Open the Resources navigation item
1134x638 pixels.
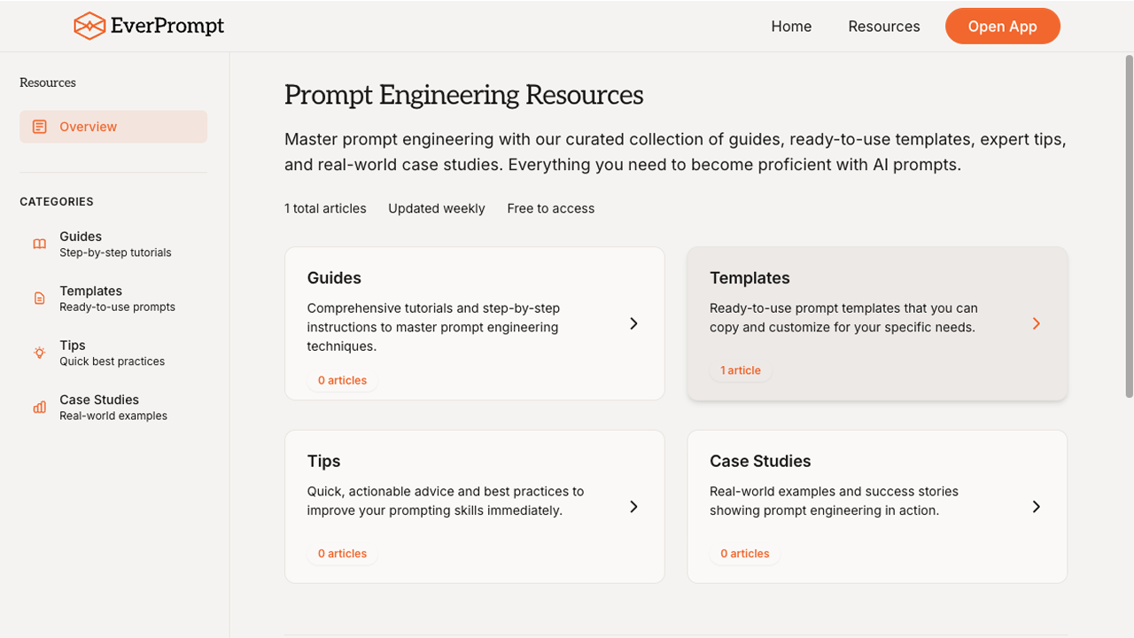point(883,26)
